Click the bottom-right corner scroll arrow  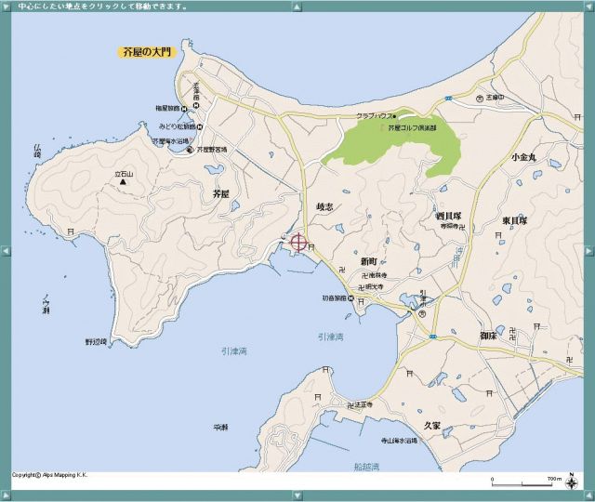tap(588, 495)
